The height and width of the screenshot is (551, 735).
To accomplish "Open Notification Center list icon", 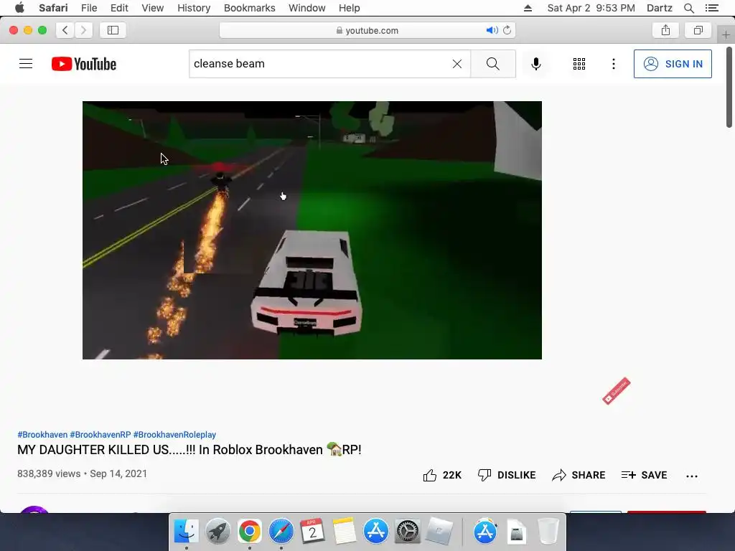I will coord(711,8).
